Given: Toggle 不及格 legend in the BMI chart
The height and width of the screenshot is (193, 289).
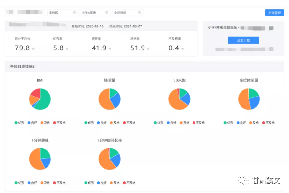Looking at the screenshot, I should (59, 123).
